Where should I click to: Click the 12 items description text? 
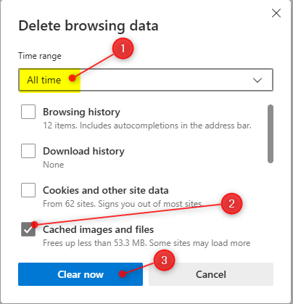(x=147, y=126)
